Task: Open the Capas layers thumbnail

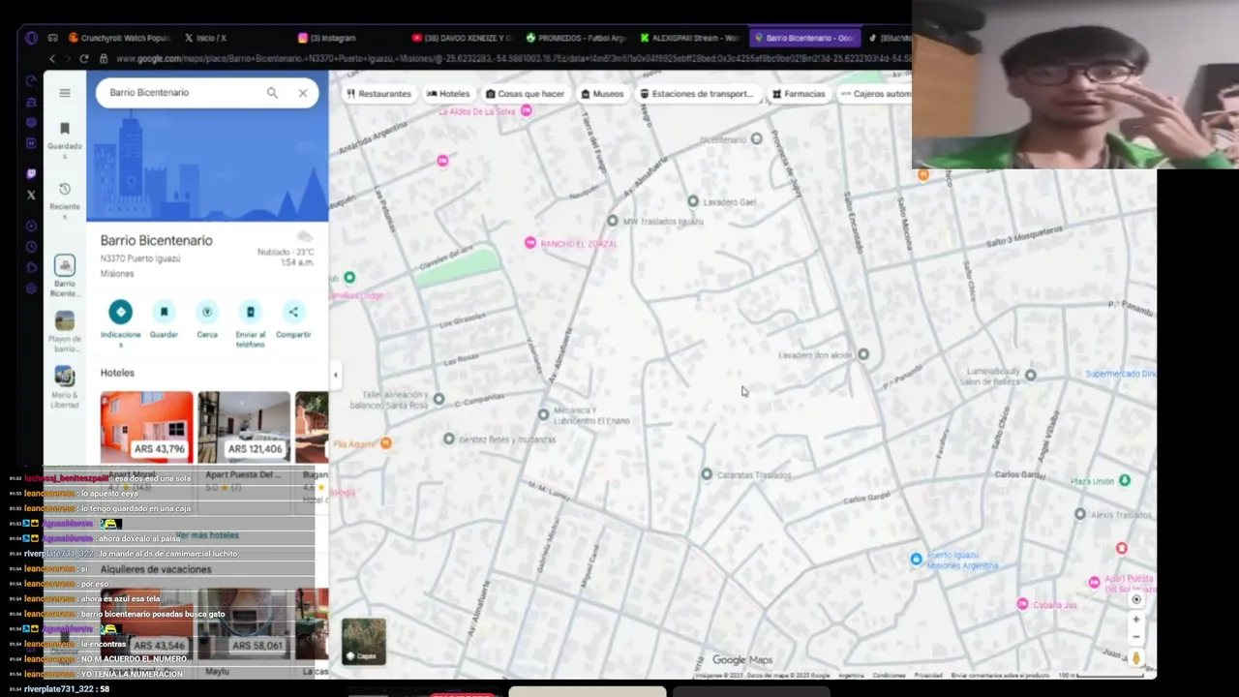Action: [364, 641]
